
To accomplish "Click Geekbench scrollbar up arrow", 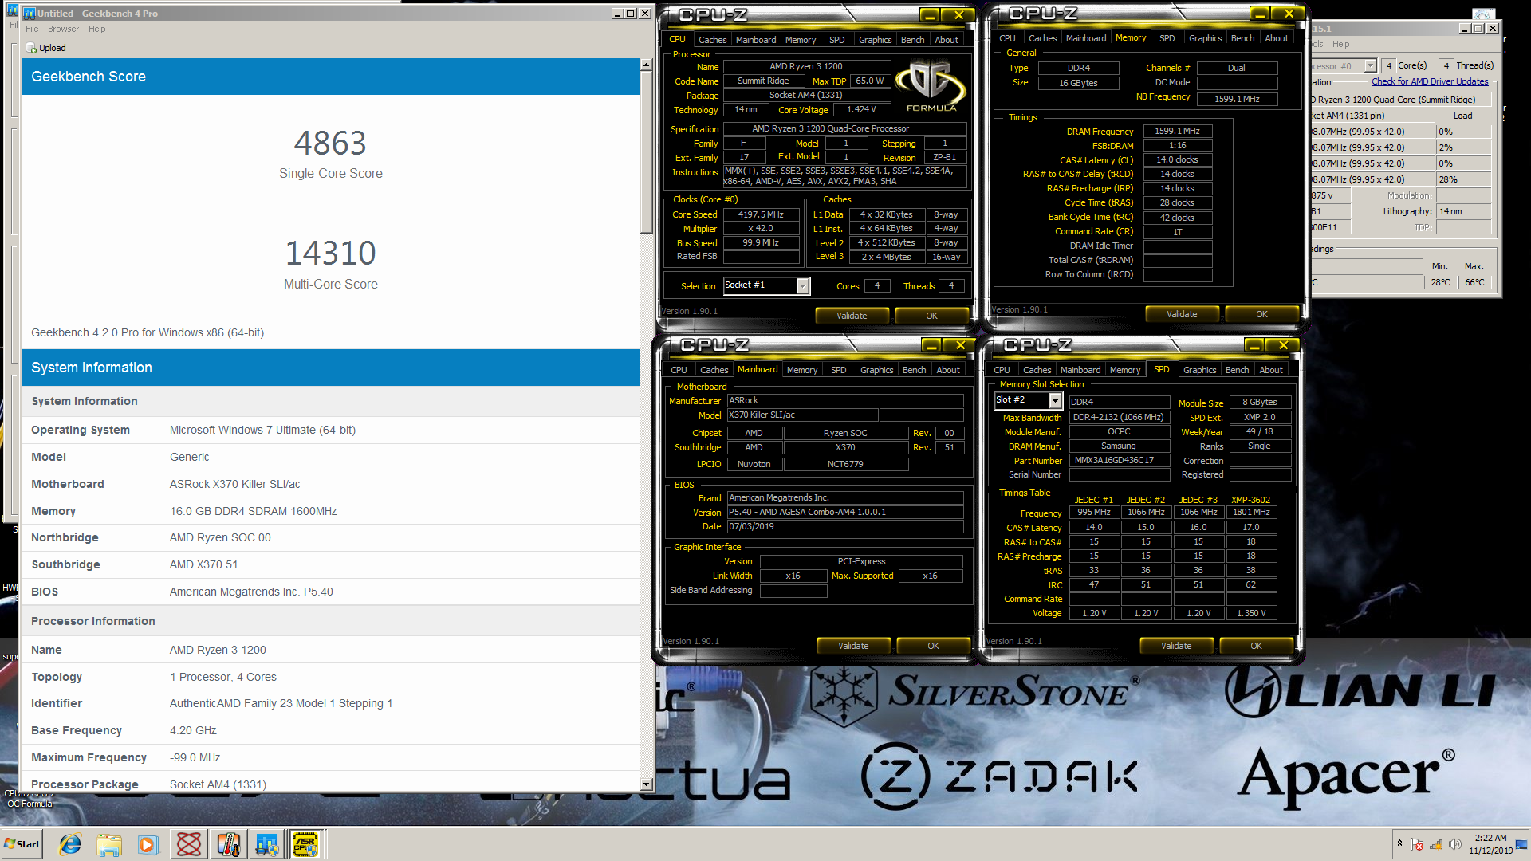I will point(647,65).
